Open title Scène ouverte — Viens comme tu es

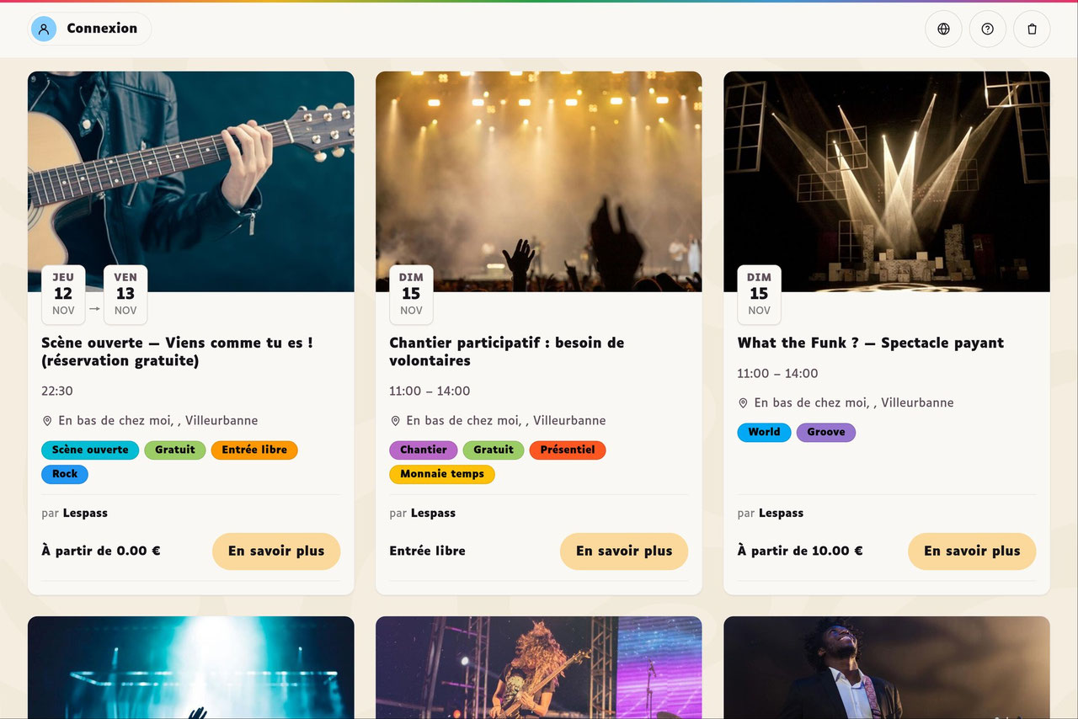(x=177, y=352)
